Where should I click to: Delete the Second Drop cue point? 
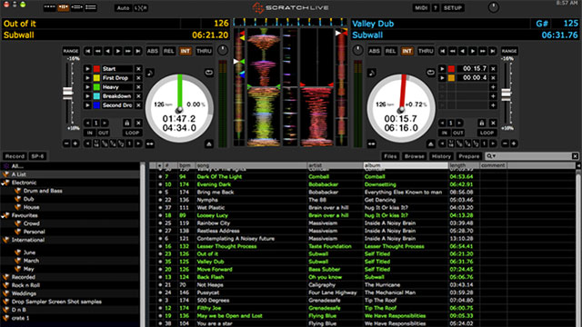(x=138, y=105)
